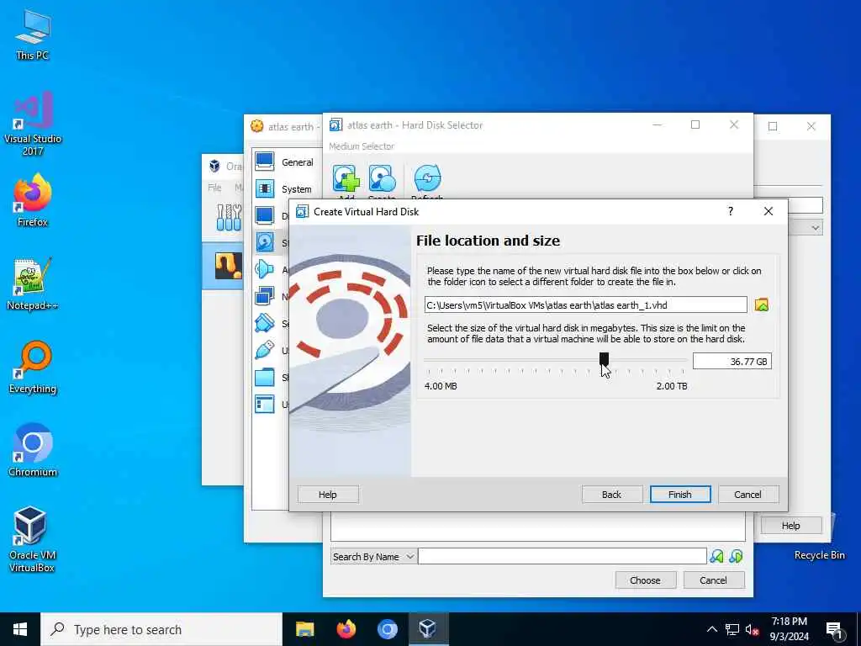The width and height of the screenshot is (861, 646).
Task: Open Help in Create Virtual Hard Disk dialog
Action: (328, 495)
